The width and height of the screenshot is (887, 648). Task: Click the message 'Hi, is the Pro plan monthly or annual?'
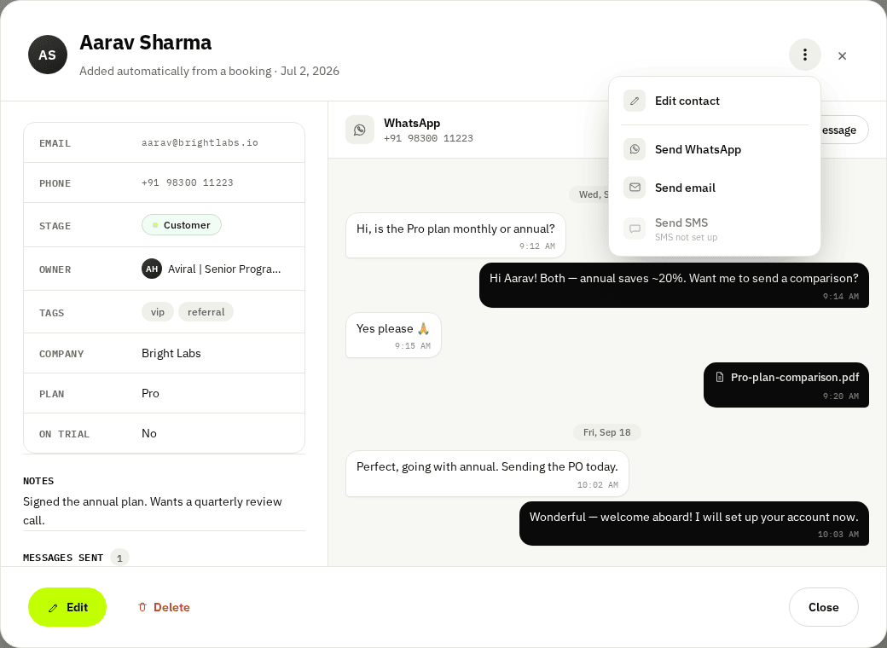455,235
